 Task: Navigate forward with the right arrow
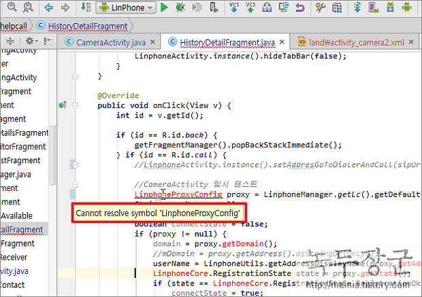click(x=65, y=7)
